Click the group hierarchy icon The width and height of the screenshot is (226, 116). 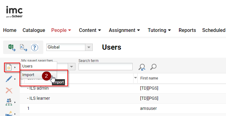pos(9,102)
